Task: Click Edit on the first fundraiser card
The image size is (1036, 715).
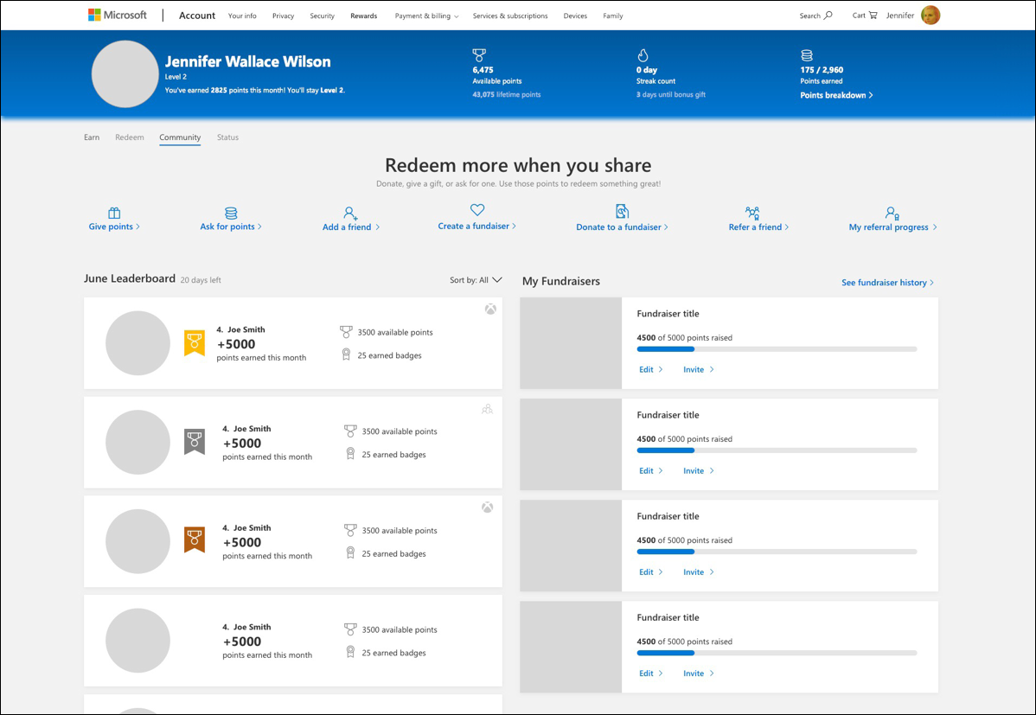Action: click(x=651, y=369)
